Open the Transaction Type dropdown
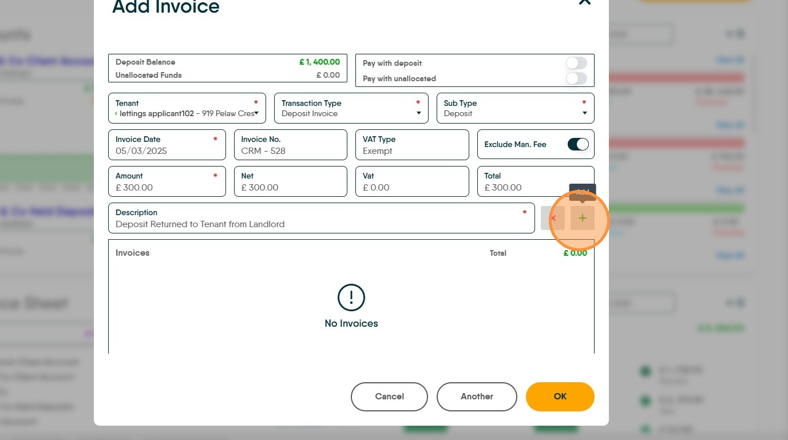 351,108
